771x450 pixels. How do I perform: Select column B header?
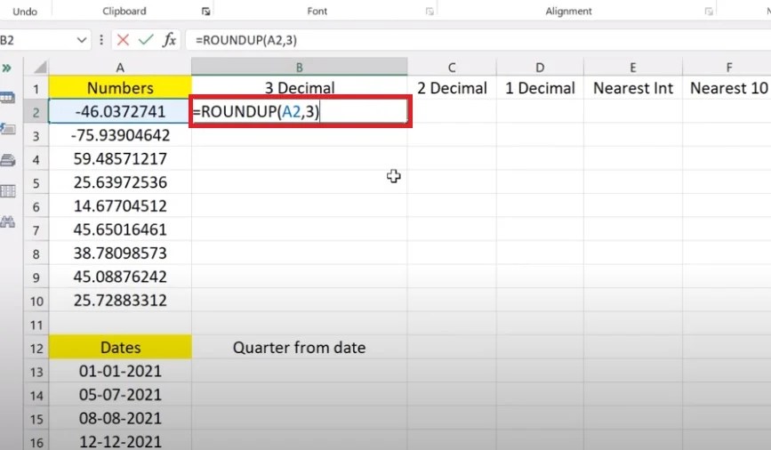coord(300,67)
